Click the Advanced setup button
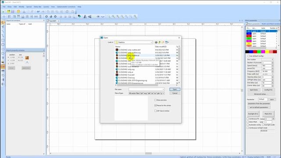The image size is (281, 158). [x=261, y=94]
